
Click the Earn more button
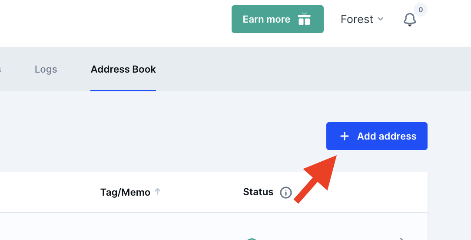tap(278, 19)
